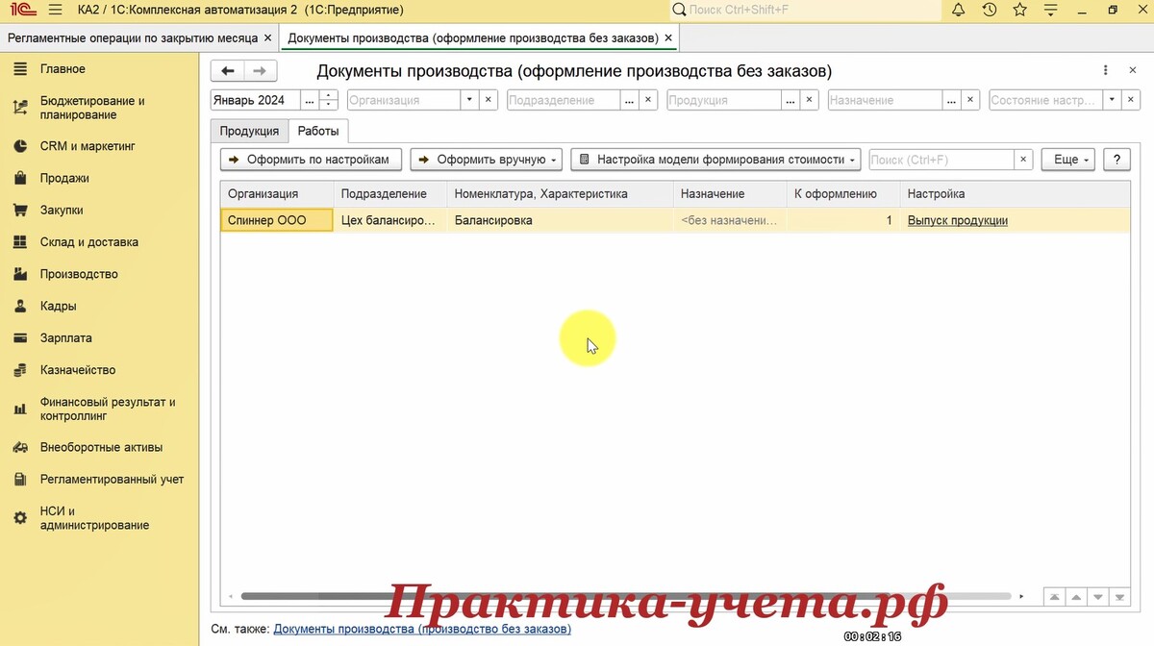Image resolution: width=1154 pixels, height=646 pixels.
Task: Open the service menu lines icon in title bar
Action: pyautogui.click(x=1051, y=10)
